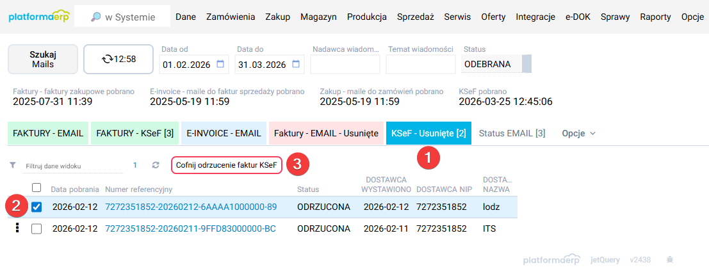
Task: Open reference link ending 6AAAA1000000-89
Action: (x=191, y=207)
